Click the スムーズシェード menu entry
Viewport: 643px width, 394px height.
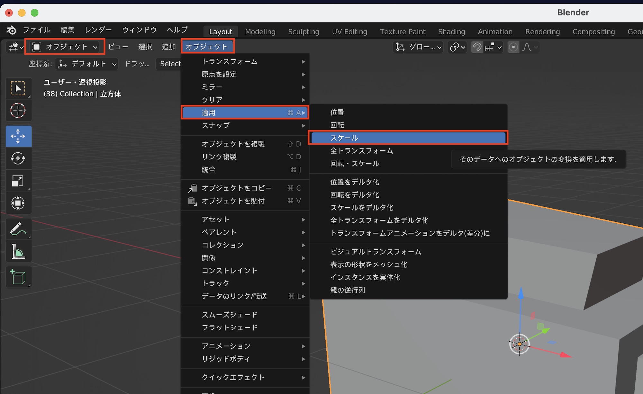[230, 315]
